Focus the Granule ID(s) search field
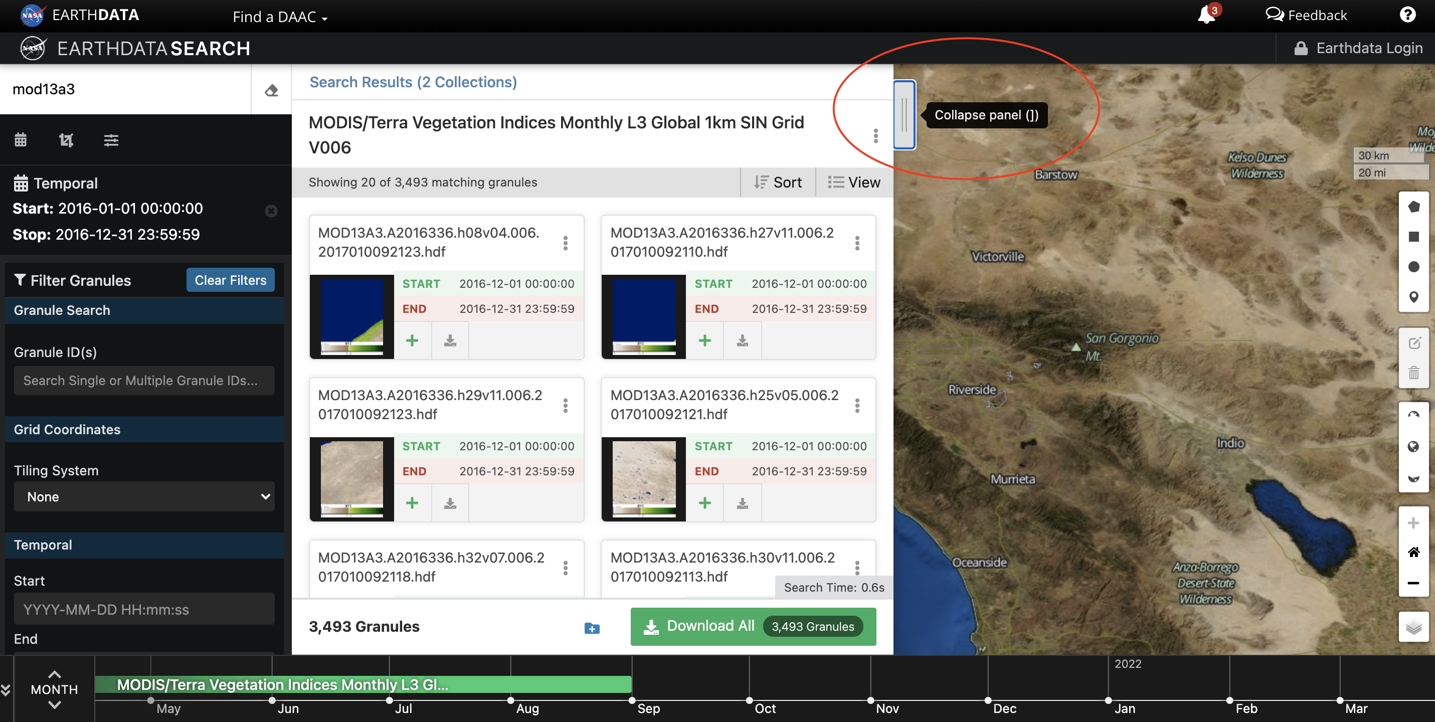 pyautogui.click(x=144, y=381)
